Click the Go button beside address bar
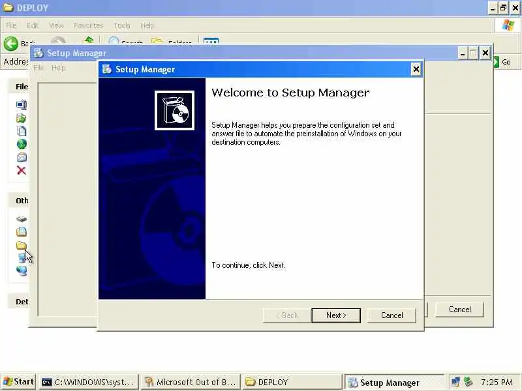This screenshot has width=522, height=391. point(502,62)
